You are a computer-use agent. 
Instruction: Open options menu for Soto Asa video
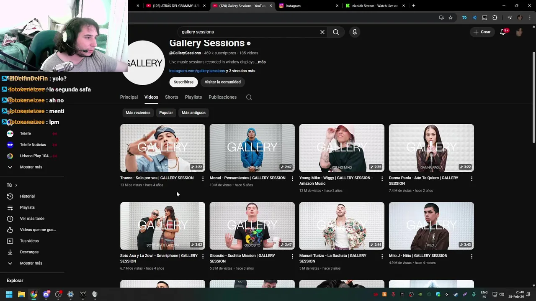tap(203, 256)
